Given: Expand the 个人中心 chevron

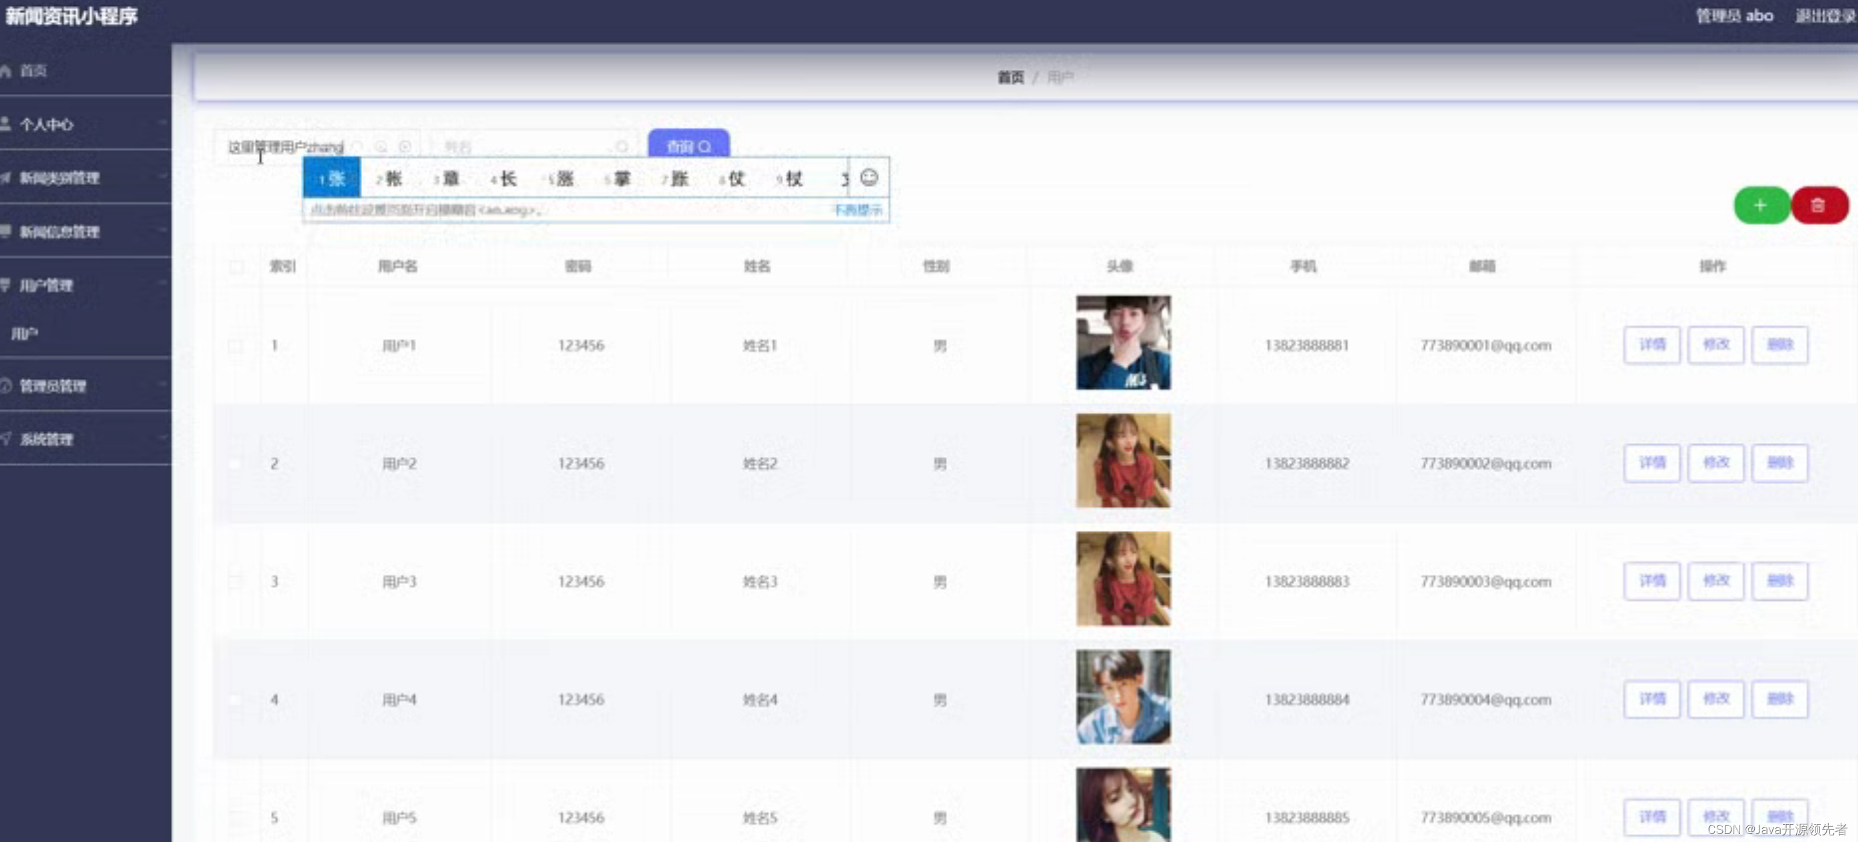Looking at the screenshot, I should (x=162, y=123).
